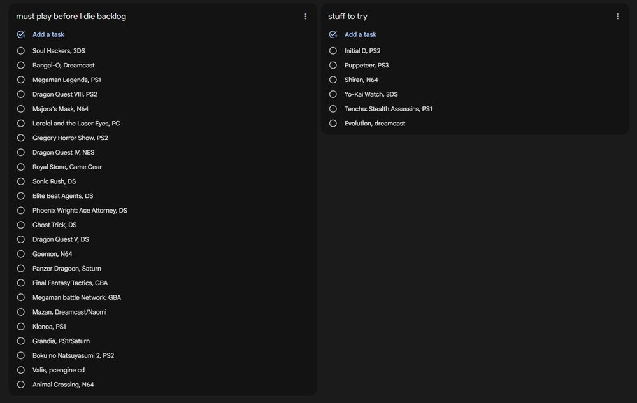Add a task to the backlog list

pyautogui.click(x=48, y=34)
